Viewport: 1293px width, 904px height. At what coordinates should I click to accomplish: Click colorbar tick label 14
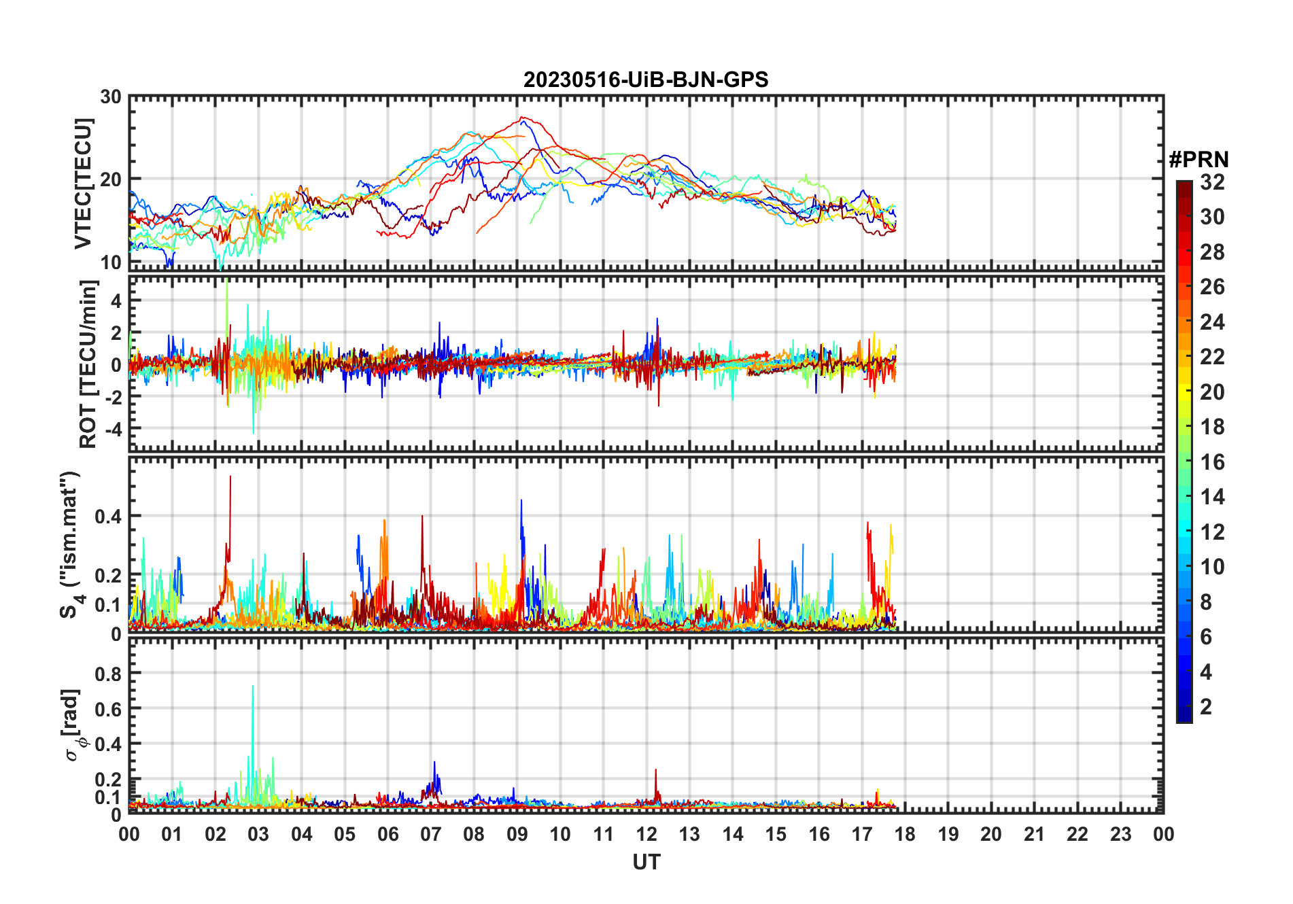(1212, 497)
